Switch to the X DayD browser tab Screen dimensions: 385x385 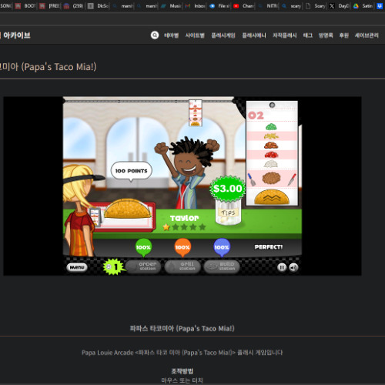click(340, 6)
